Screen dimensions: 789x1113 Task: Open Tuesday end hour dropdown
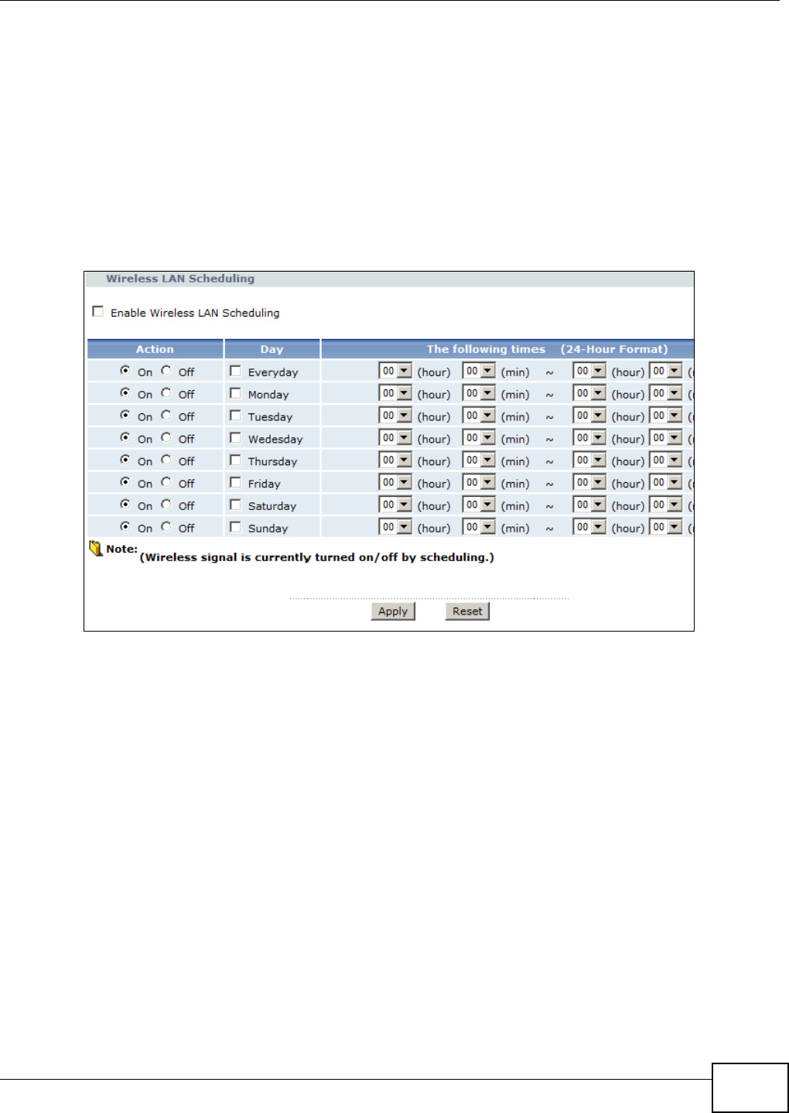589,416
